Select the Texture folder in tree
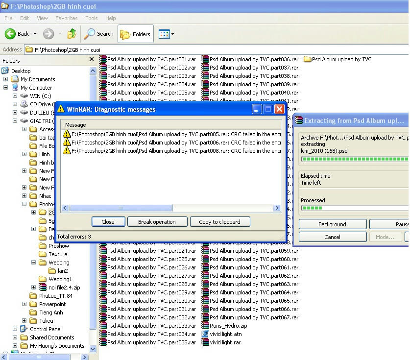Viewport: 410px width, 360px height. pyautogui.click(x=53, y=254)
